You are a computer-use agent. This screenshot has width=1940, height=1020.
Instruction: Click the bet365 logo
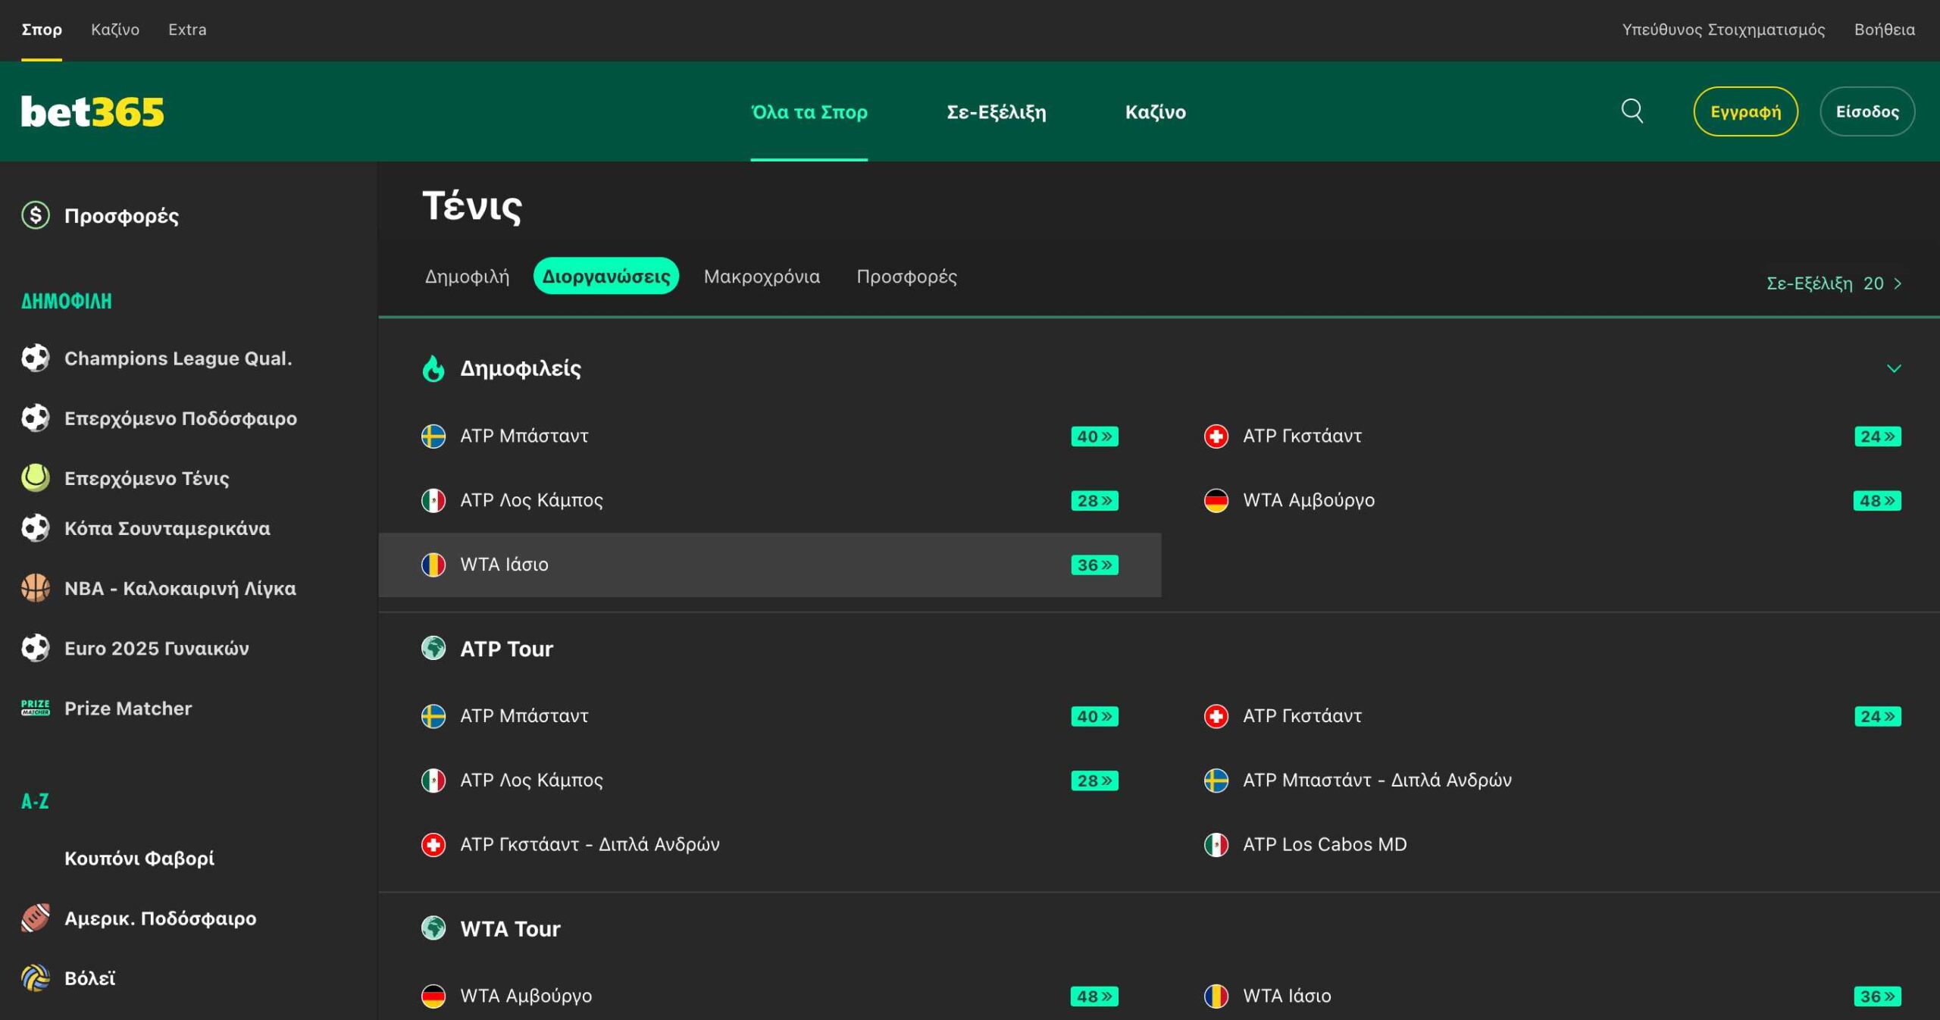92,111
